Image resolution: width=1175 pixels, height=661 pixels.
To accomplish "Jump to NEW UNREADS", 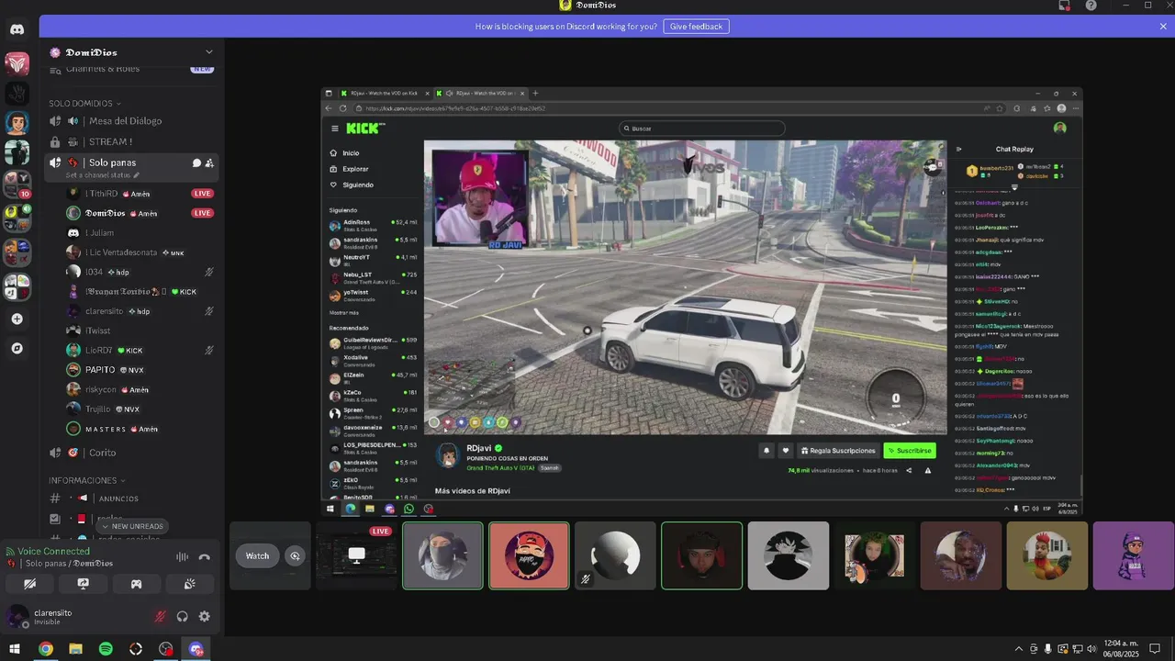I will [132, 526].
